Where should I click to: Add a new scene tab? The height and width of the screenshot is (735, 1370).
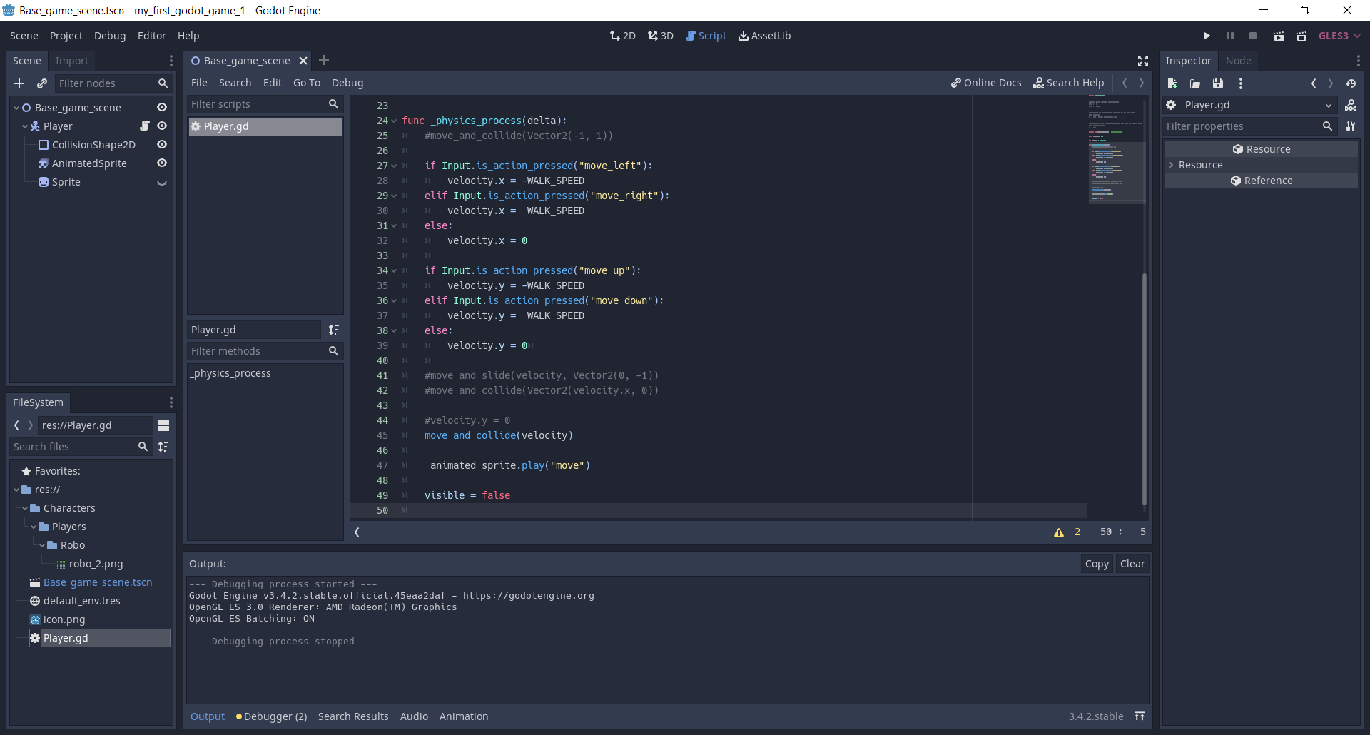pos(324,61)
